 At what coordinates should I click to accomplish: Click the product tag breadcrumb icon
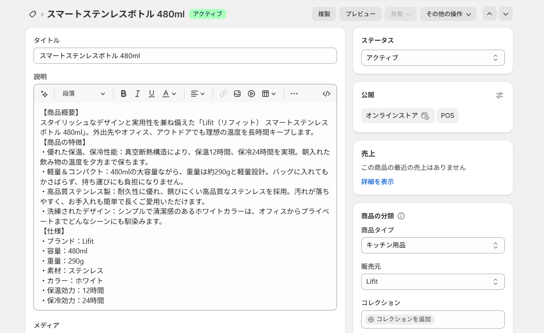click(x=33, y=14)
